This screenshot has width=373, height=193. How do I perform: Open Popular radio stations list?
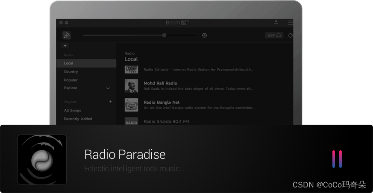[x=71, y=80]
